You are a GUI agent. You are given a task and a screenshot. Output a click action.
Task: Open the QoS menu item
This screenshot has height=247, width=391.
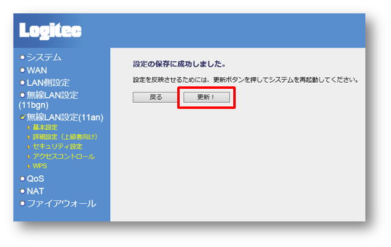(35, 178)
